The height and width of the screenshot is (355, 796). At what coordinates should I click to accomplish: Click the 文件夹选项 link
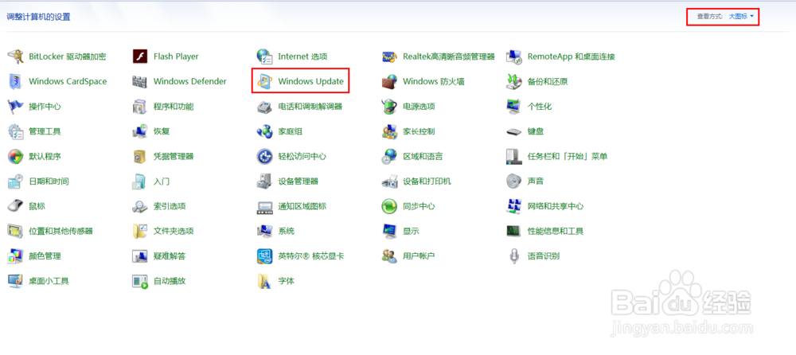coord(174,231)
